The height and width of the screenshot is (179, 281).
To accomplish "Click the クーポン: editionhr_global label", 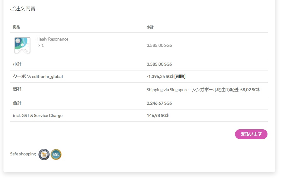I will click(x=38, y=76).
